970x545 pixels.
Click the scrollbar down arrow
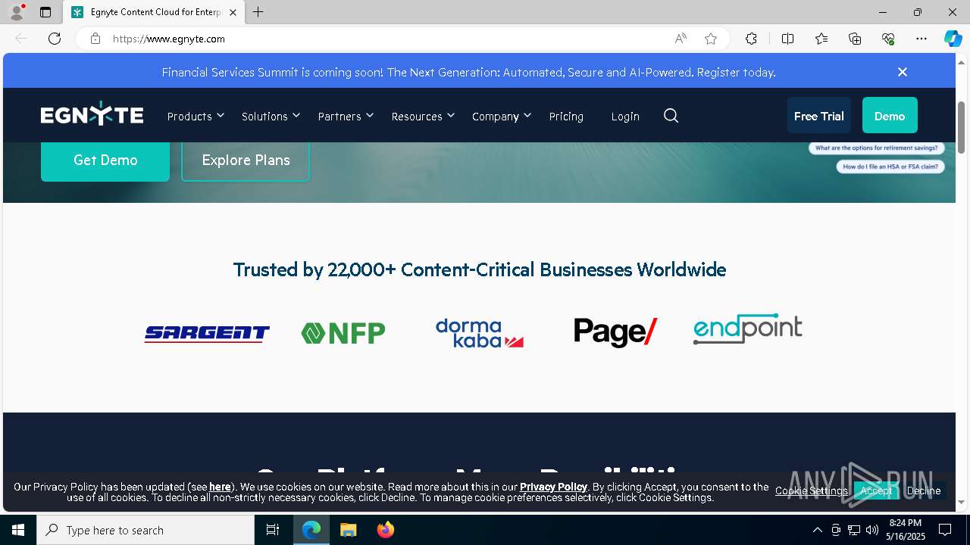click(x=962, y=502)
